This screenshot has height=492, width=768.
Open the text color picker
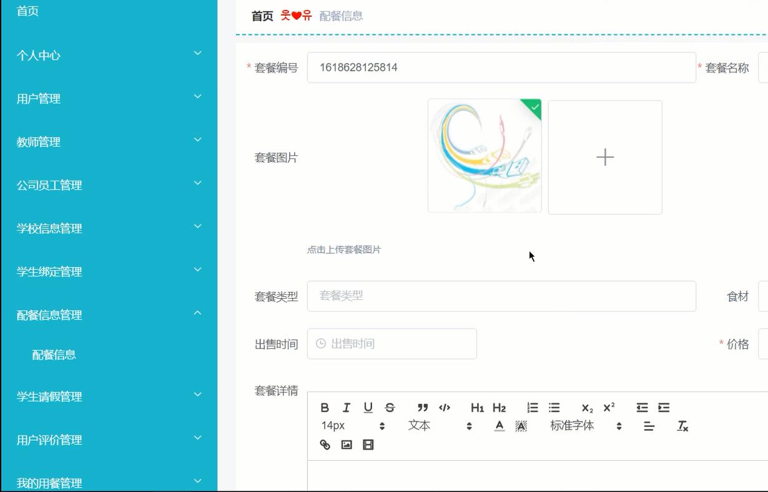click(500, 426)
